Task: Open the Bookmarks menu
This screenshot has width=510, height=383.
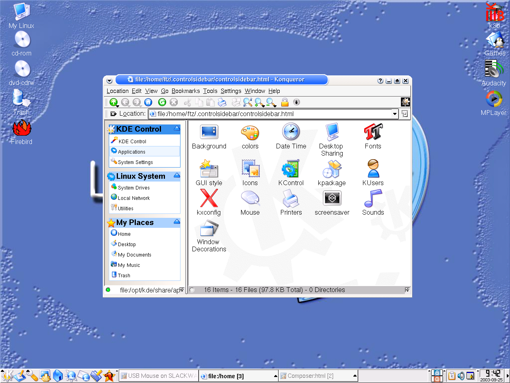Action: (186, 91)
